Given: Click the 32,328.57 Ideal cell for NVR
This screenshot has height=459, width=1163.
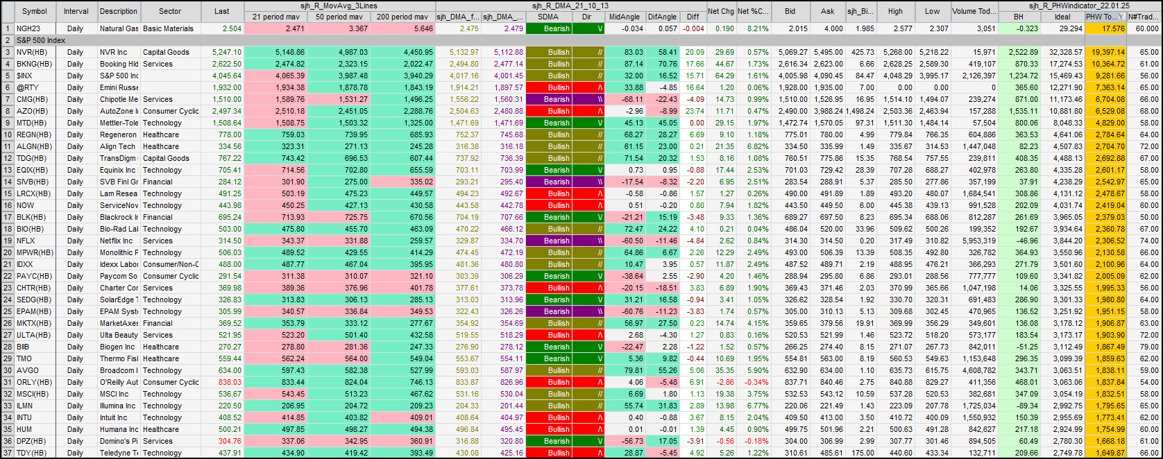Looking at the screenshot, I should click(x=1062, y=52).
